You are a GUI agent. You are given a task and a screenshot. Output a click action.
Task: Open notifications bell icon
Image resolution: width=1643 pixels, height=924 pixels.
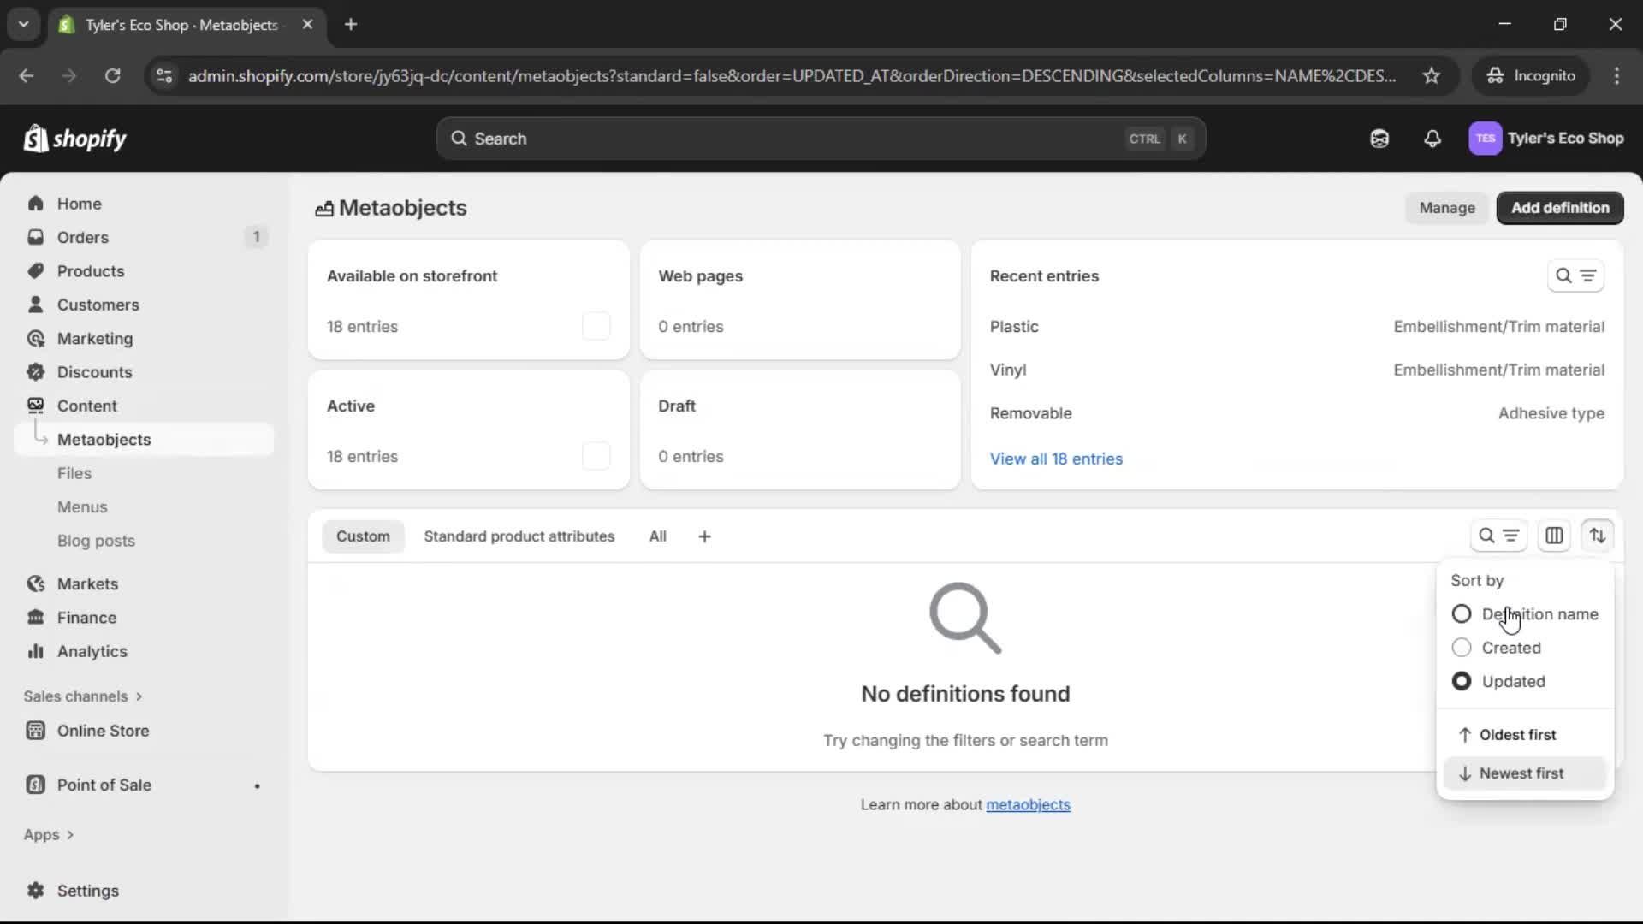[x=1432, y=139]
